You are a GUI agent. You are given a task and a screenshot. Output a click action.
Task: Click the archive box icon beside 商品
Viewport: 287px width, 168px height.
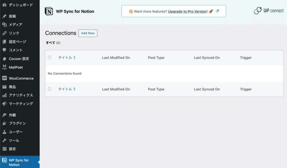coord(4,87)
